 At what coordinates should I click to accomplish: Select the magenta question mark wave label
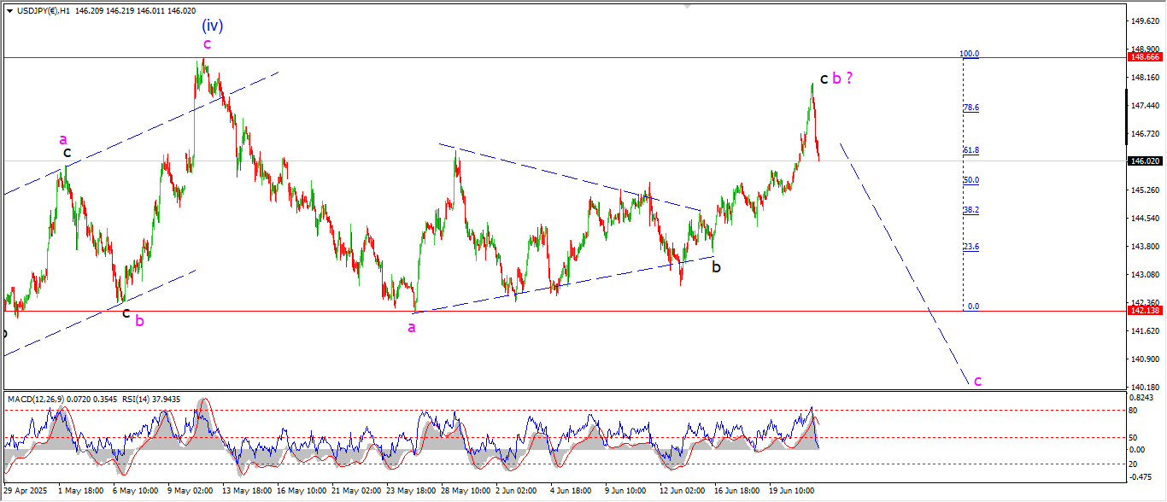[x=849, y=78]
